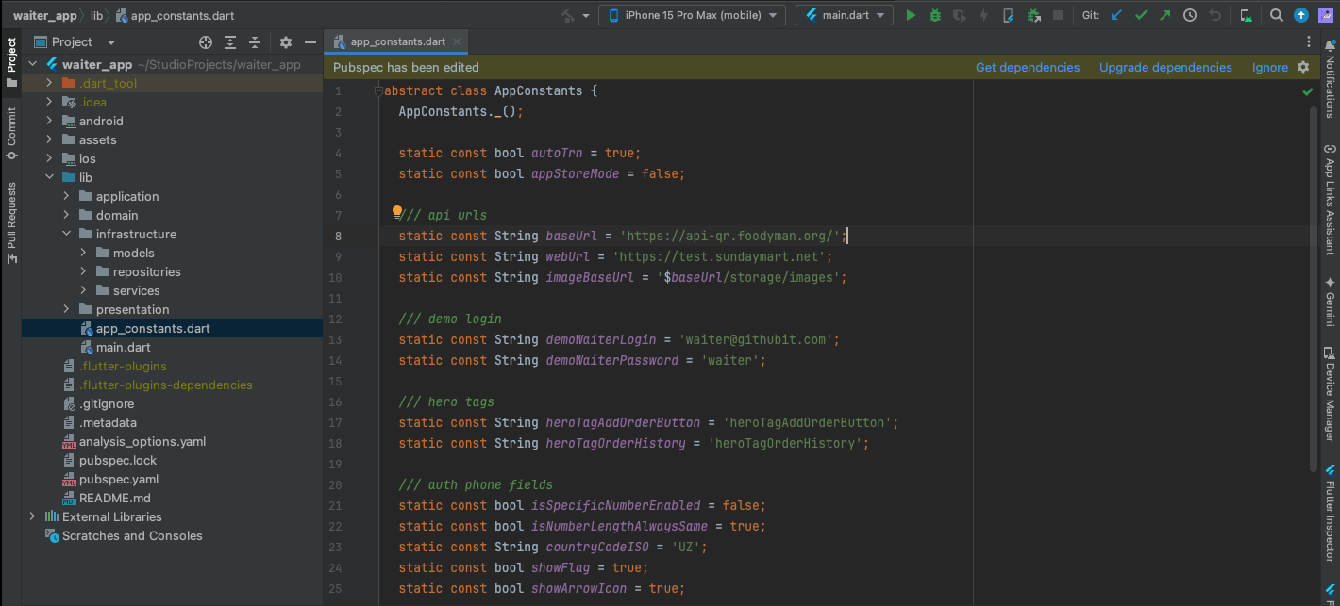Image resolution: width=1340 pixels, height=606 pixels.
Task: Select opened file with the crosshair icon
Action: (x=206, y=42)
